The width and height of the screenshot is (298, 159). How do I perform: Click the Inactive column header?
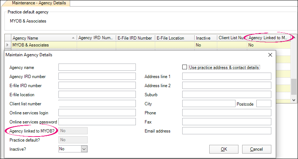(205, 38)
